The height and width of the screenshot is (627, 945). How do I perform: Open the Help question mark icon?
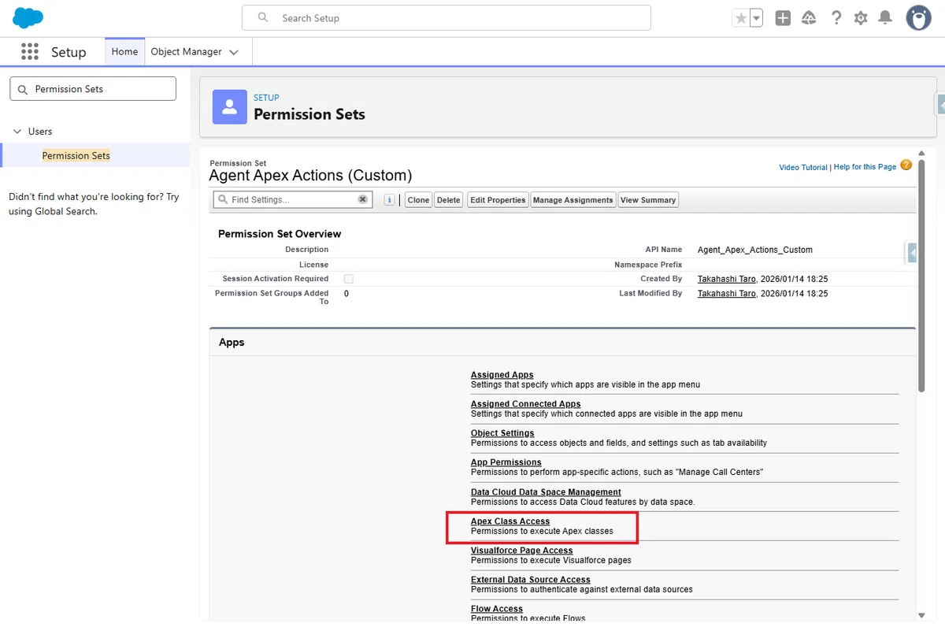coord(836,18)
